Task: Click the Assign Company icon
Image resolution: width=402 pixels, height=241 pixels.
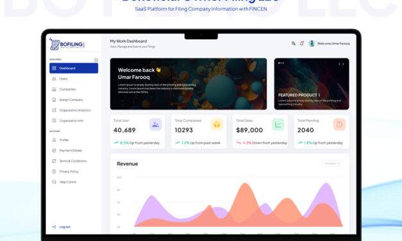Action: click(x=54, y=100)
